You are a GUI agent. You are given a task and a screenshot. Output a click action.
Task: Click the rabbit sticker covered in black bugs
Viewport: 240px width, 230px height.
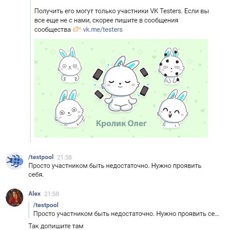[171, 66]
